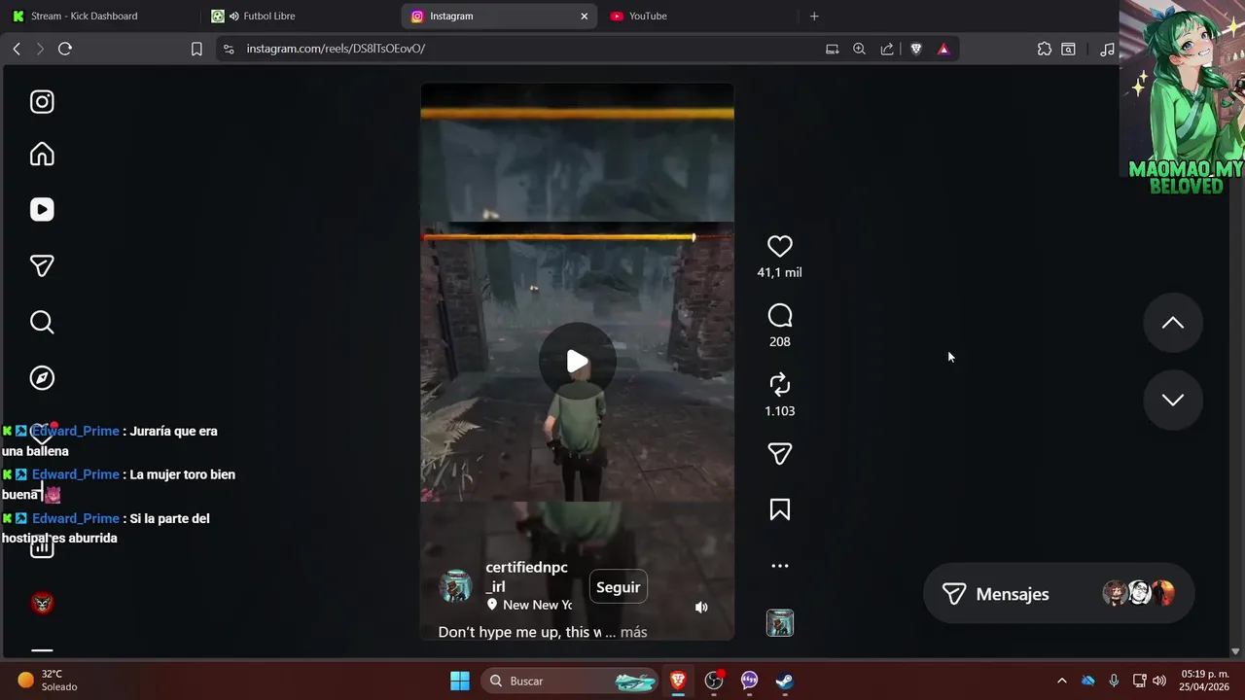This screenshot has width=1245, height=700.
Task: Play the paused reel video
Action: point(578,362)
